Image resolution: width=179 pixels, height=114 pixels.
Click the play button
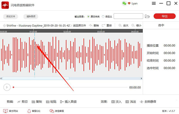click(7, 87)
